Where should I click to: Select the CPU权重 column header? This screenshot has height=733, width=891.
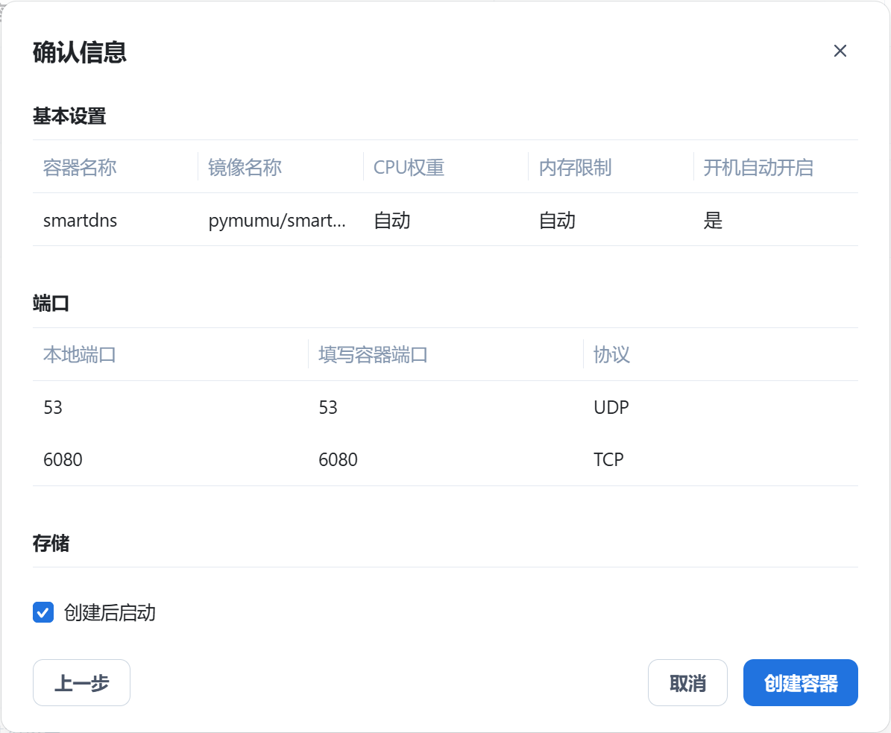[x=409, y=167]
